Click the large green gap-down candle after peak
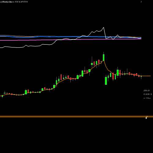Image resolution: width=153 pixels, height=153 pixels. click(106, 81)
